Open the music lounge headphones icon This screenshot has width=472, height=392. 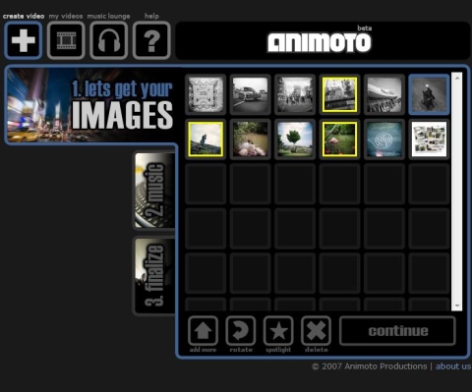click(109, 40)
